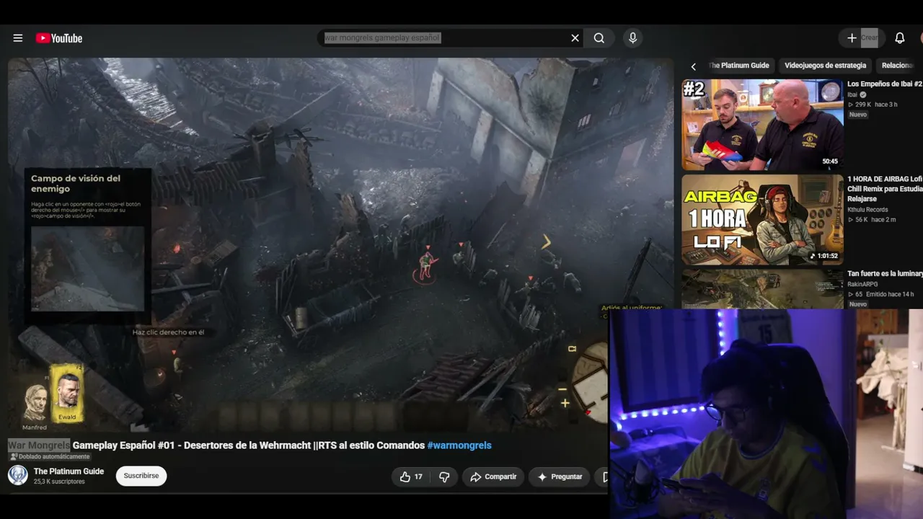The width and height of the screenshot is (923, 519).
Task: Open The Platinum Guide channel avatar
Action: tap(18, 476)
